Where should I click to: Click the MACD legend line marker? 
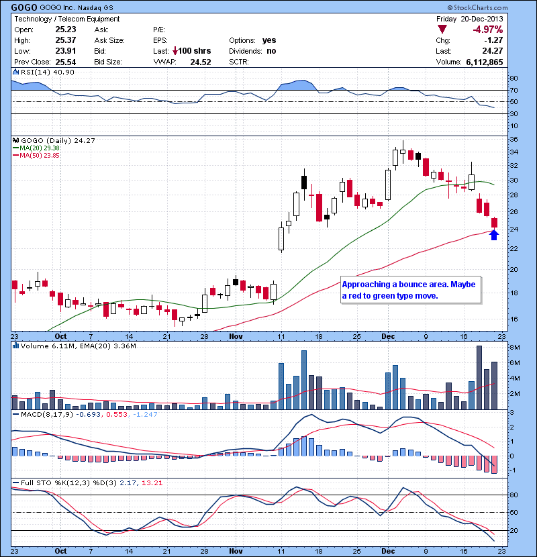(x=15, y=414)
